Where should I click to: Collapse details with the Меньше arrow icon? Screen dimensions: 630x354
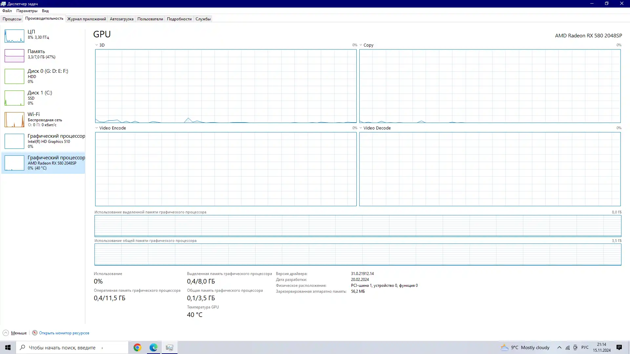6,333
